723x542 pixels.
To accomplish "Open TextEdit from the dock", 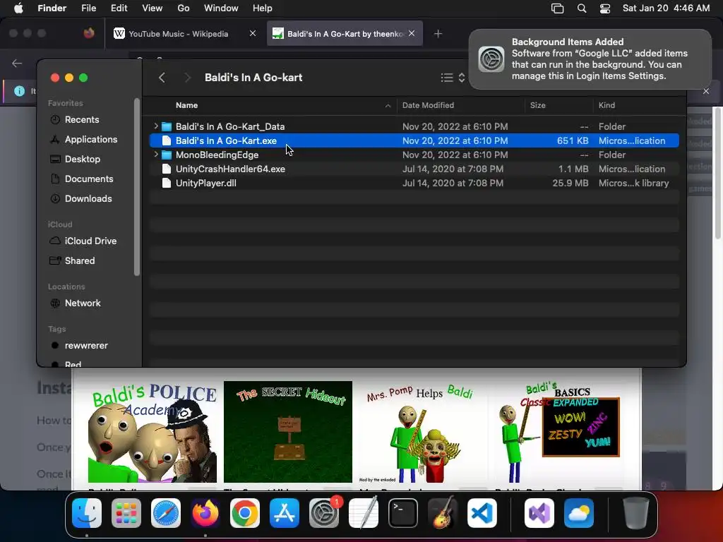I will (x=364, y=513).
